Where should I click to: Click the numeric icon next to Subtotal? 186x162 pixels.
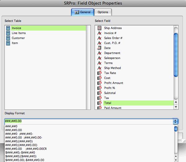click(100, 93)
